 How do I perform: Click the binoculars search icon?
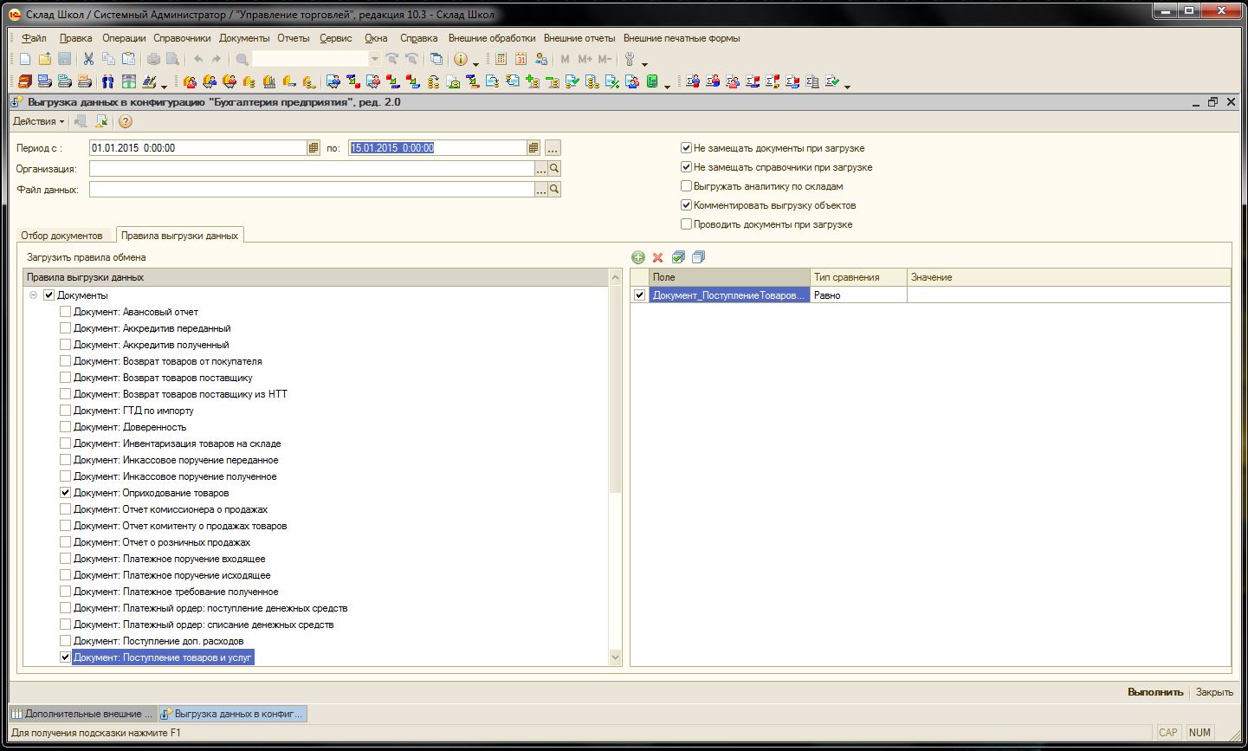pos(109,82)
